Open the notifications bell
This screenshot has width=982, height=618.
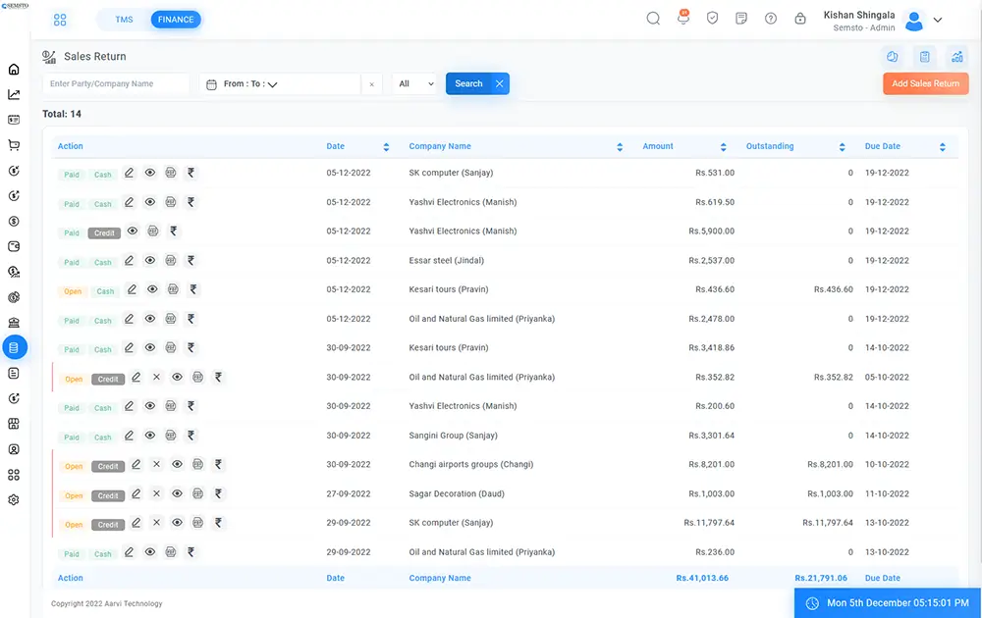(683, 18)
